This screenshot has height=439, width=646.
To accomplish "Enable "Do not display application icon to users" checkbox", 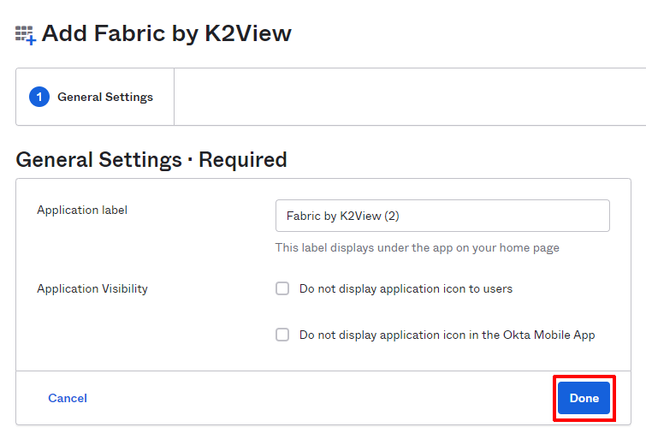I will (282, 289).
